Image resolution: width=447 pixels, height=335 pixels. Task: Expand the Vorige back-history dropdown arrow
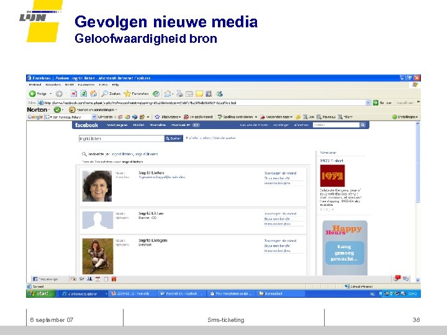click(x=51, y=94)
